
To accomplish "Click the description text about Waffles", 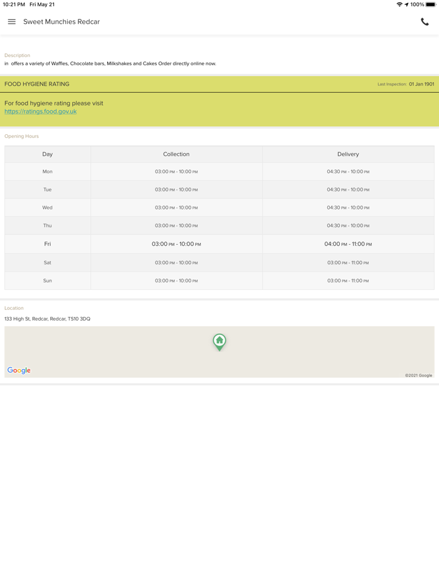I will click(x=110, y=63).
